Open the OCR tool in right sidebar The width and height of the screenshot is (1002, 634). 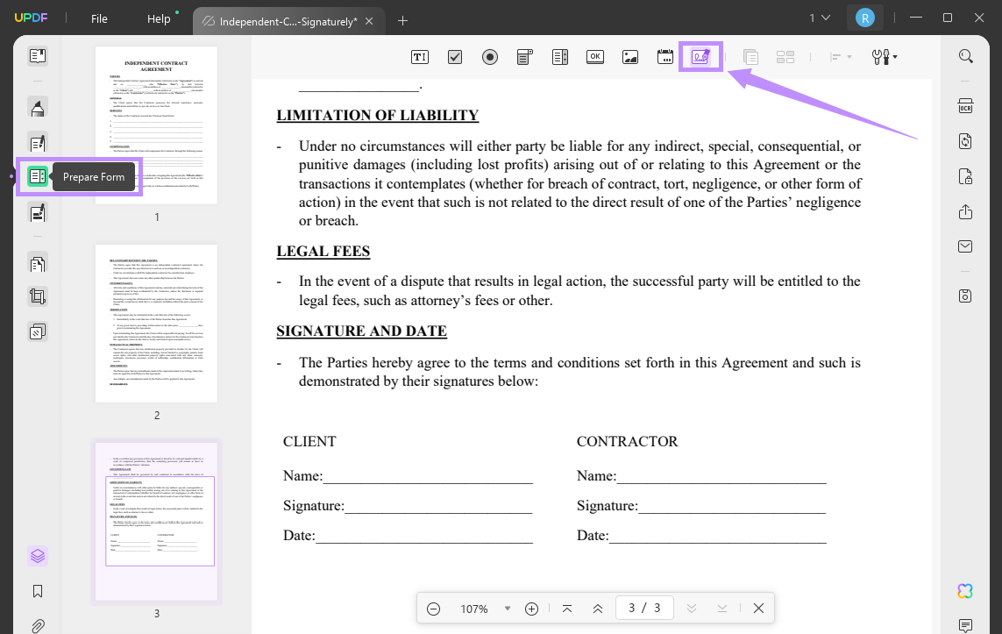pyautogui.click(x=965, y=105)
